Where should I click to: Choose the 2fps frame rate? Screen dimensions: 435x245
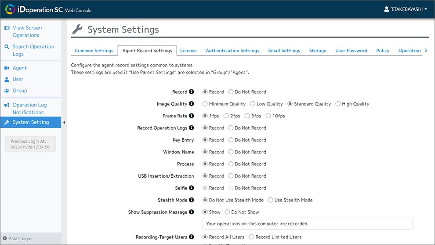coord(226,116)
